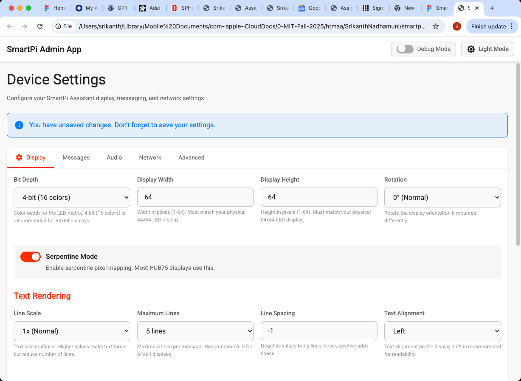Open the Network settings tab

click(150, 157)
